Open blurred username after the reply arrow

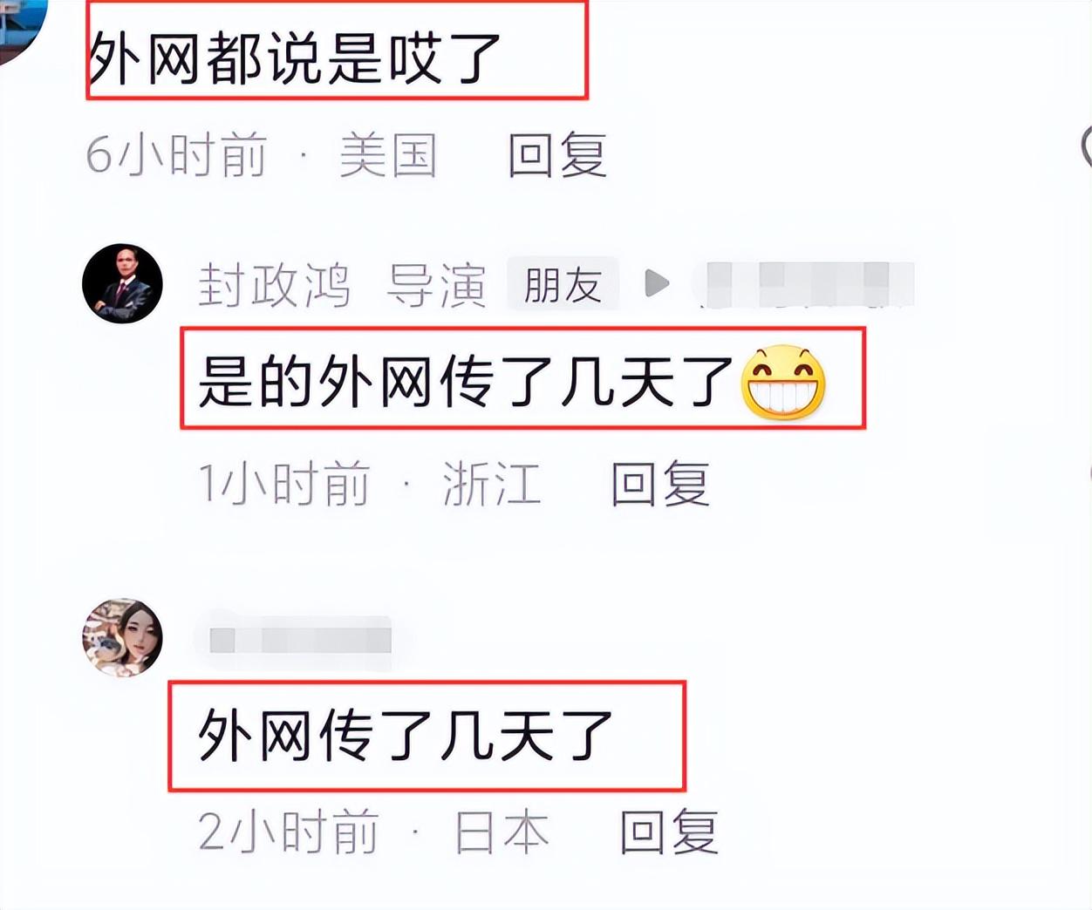pyautogui.click(x=802, y=284)
